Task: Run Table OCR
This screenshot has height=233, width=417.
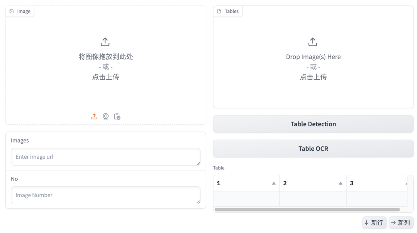Action: click(313, 148)
